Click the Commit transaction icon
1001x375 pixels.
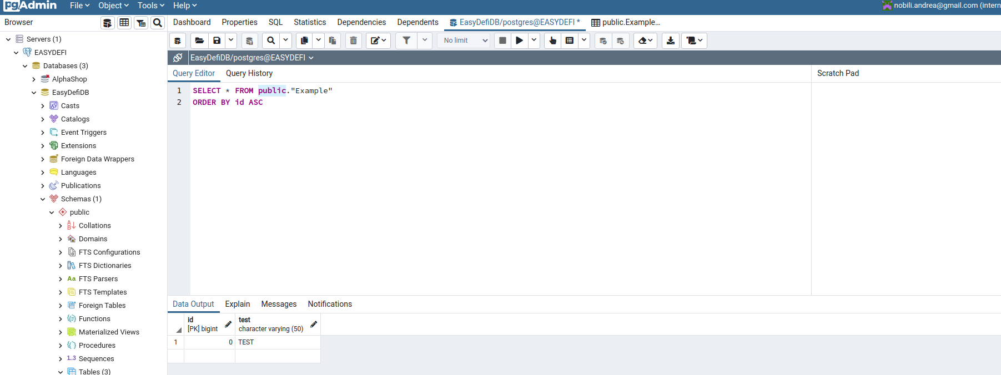[x=603, y=40]
